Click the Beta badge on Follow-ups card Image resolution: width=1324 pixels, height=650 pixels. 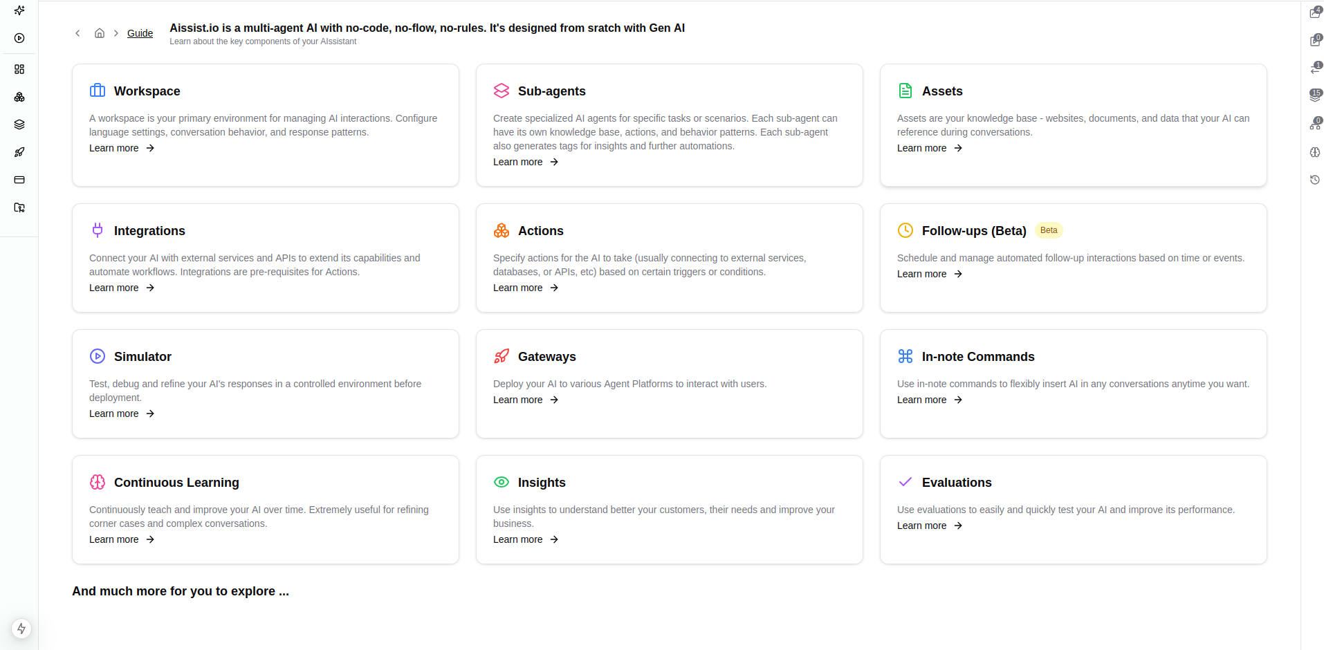(1049, 230)
